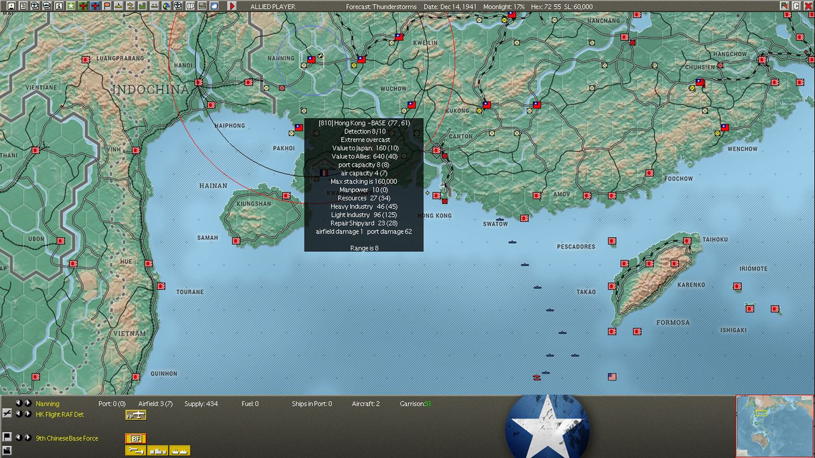815x458 pixels.
Task: Select the Tourane base marker
Action: pos(161,287)
